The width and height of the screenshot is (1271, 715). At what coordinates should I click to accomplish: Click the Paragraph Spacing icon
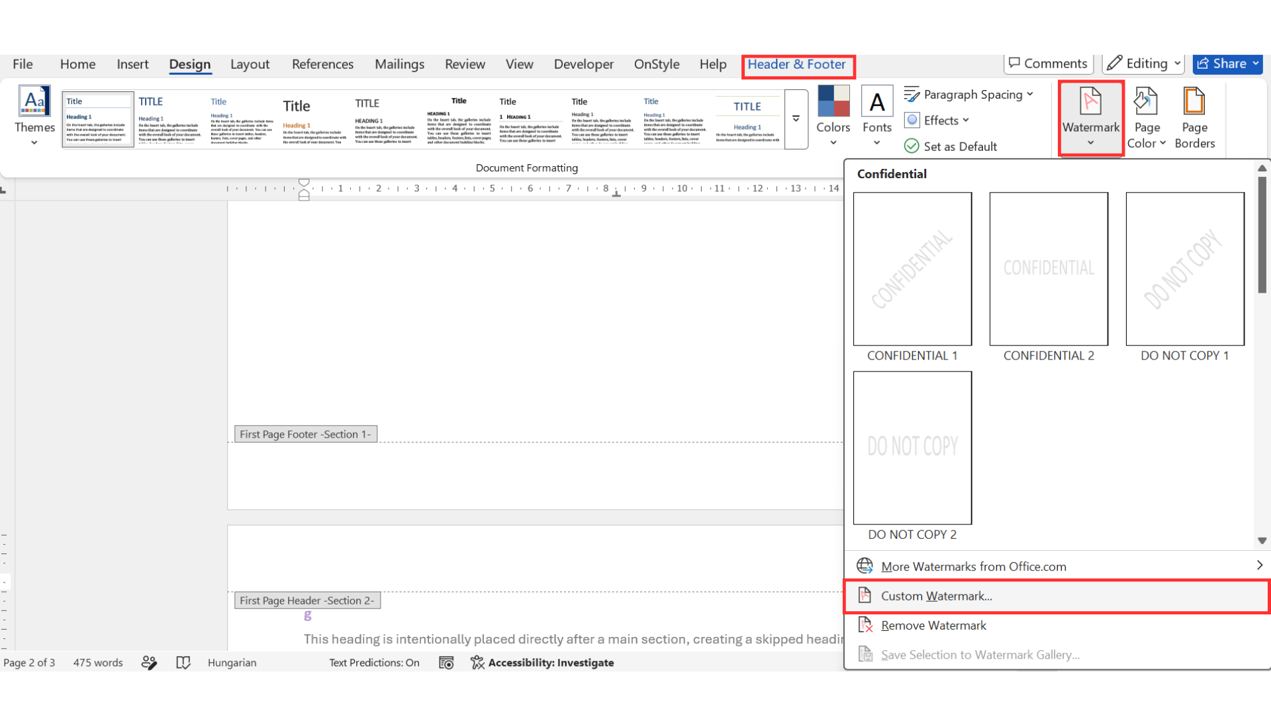click(912, 95)
